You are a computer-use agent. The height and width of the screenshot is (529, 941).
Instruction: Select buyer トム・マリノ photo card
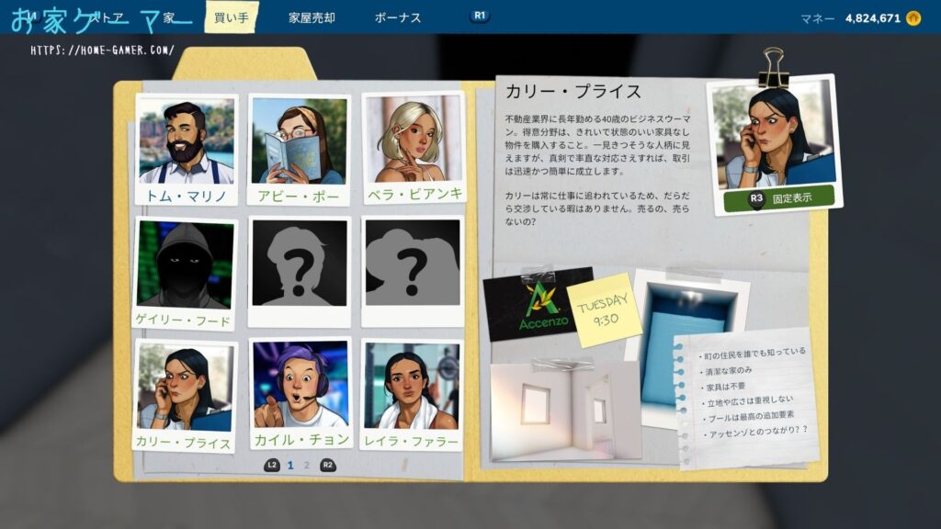click(x=186, y=150)
